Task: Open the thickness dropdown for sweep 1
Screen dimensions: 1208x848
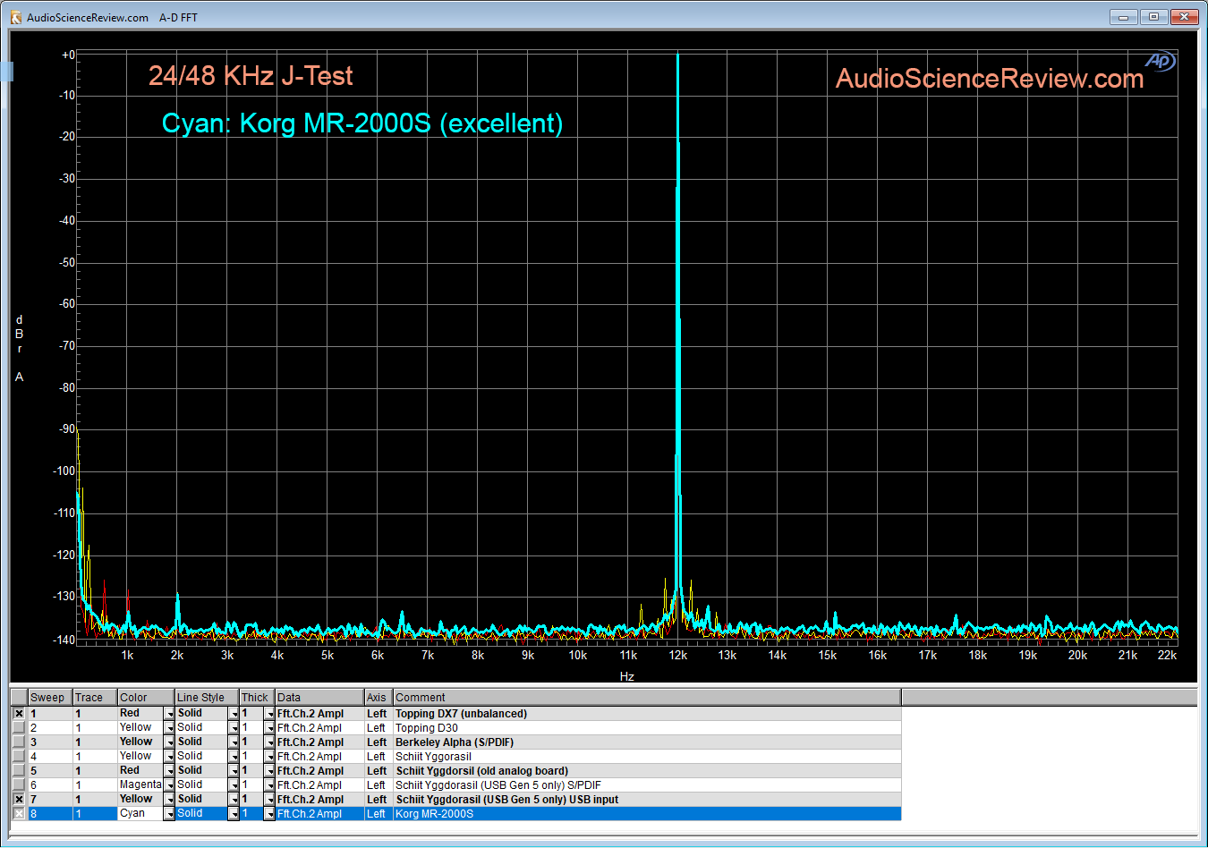Action: 269,714
